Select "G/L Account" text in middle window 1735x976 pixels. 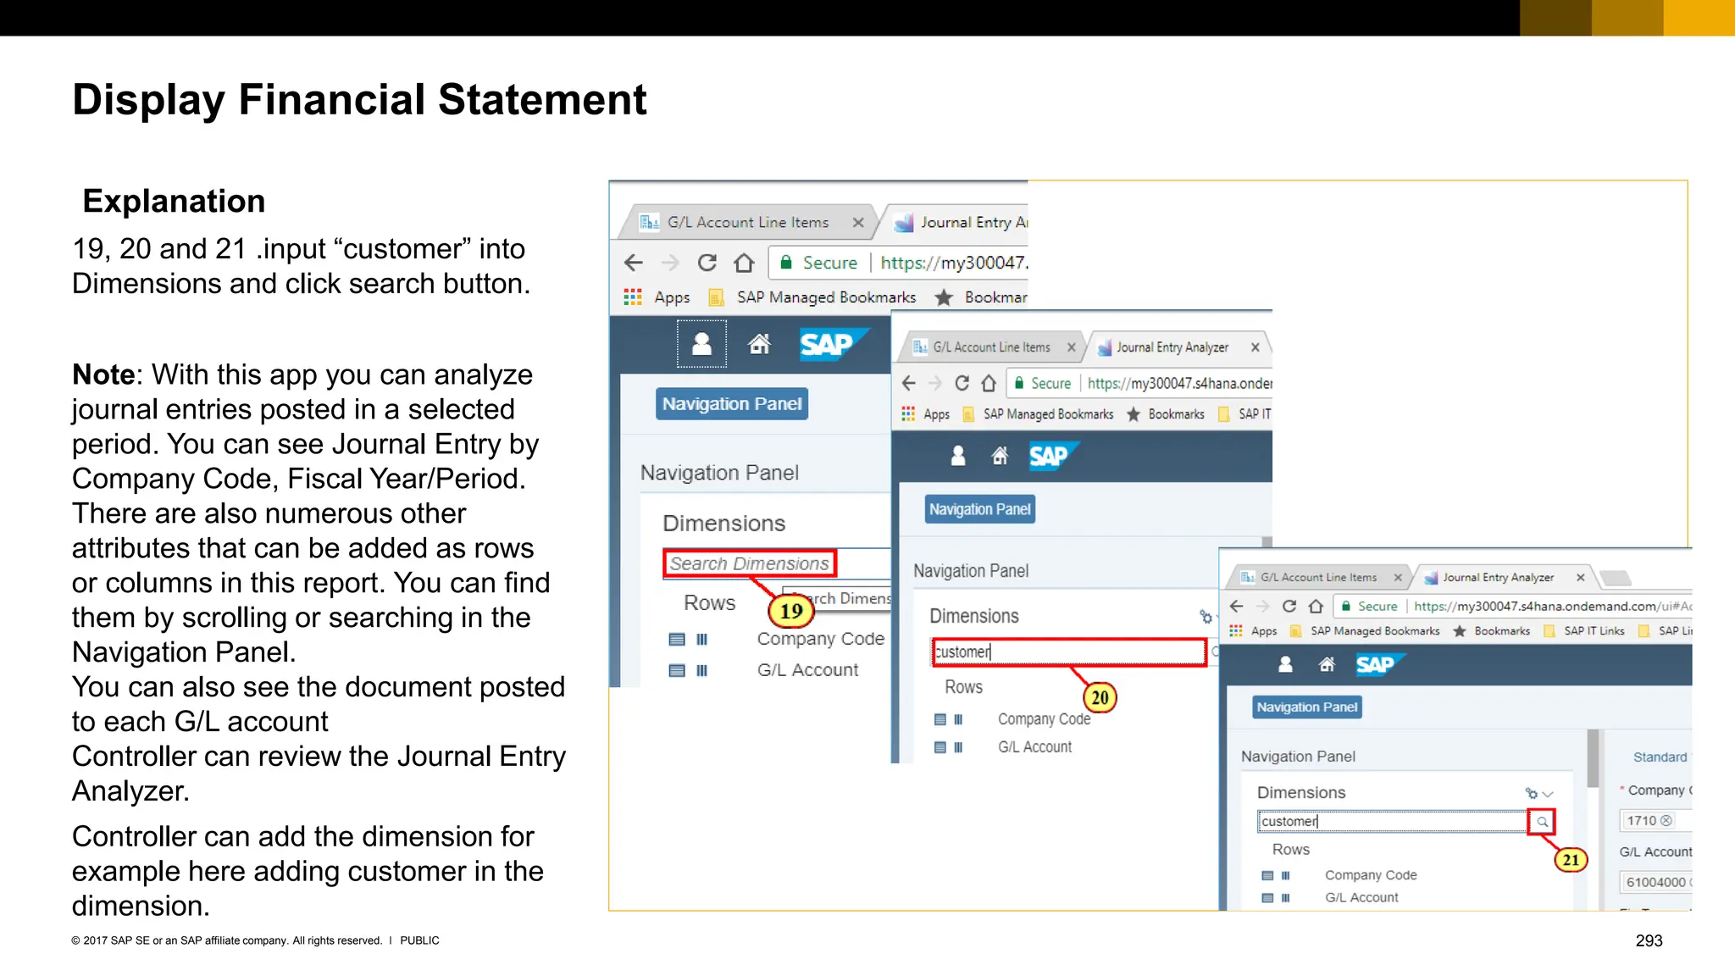tap(1034, 747)
